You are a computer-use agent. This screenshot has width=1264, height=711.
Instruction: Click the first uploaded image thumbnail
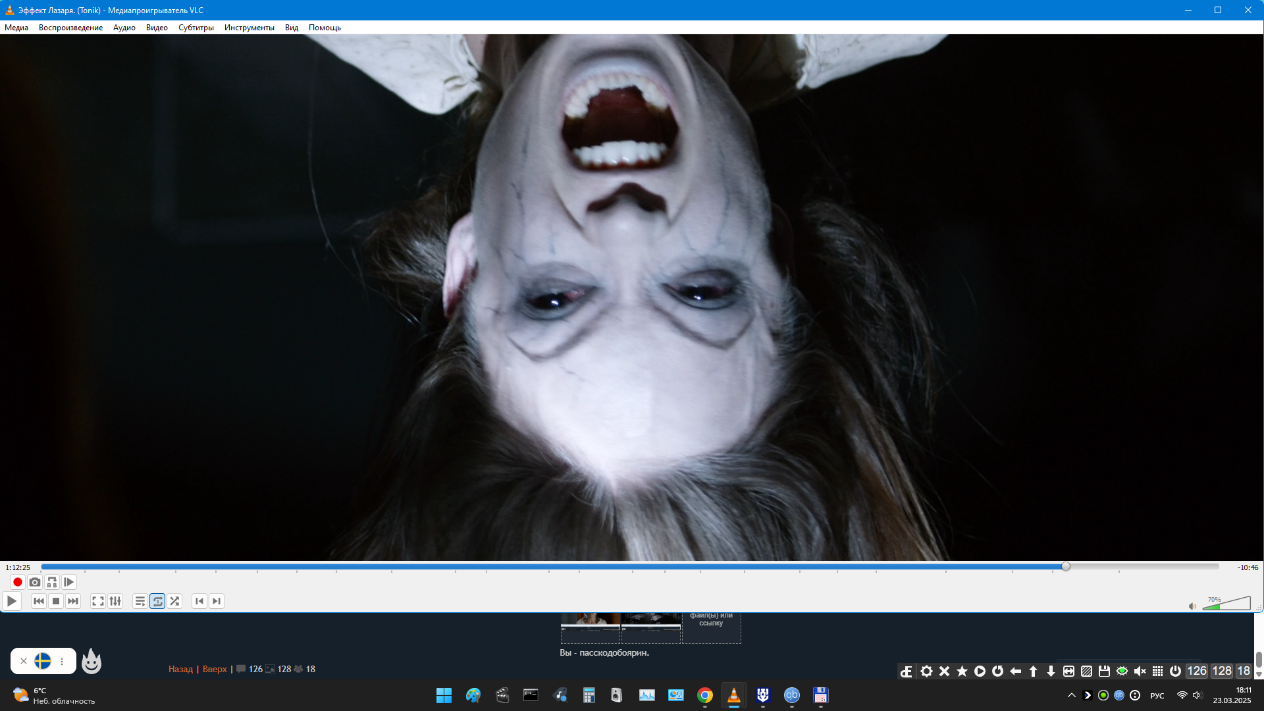point(591,628)
